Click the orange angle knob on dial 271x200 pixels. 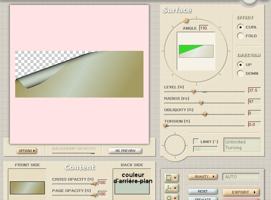pos(186,20)
